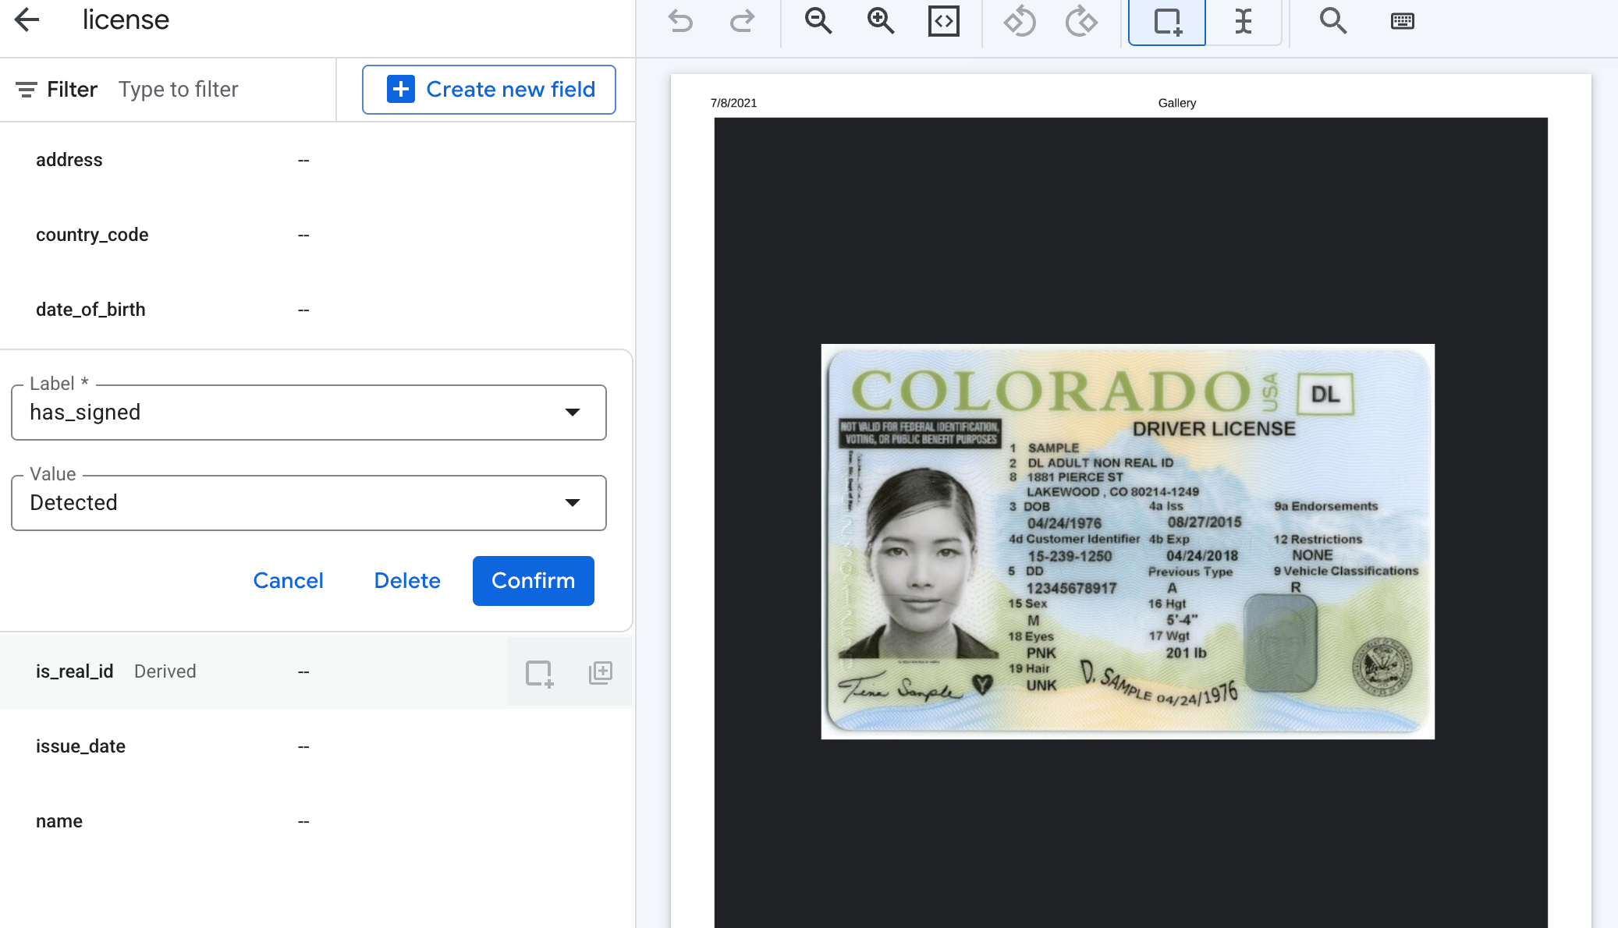The width and height of the screenshot is (1618, 928).
Task: Open the JSON code view
Action: click(x=944, y=21)
